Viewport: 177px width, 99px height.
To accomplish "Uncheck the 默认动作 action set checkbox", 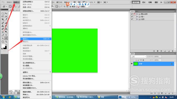I will (132, 14).
